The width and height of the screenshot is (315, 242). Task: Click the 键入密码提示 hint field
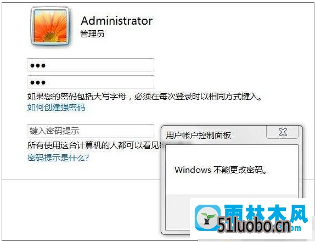click(91, 131)
